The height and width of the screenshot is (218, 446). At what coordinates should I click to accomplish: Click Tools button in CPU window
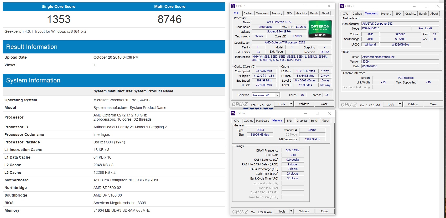point(282,104)
